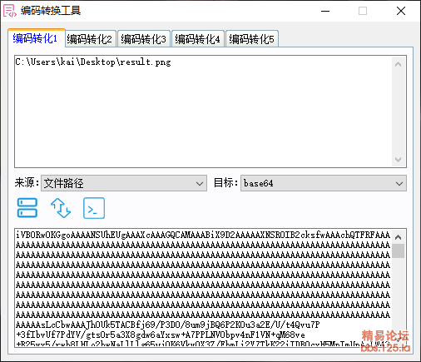Switch to the 编码转化3 tab
The width and height of the screenshot is (421, 362).
click(143, 39)
